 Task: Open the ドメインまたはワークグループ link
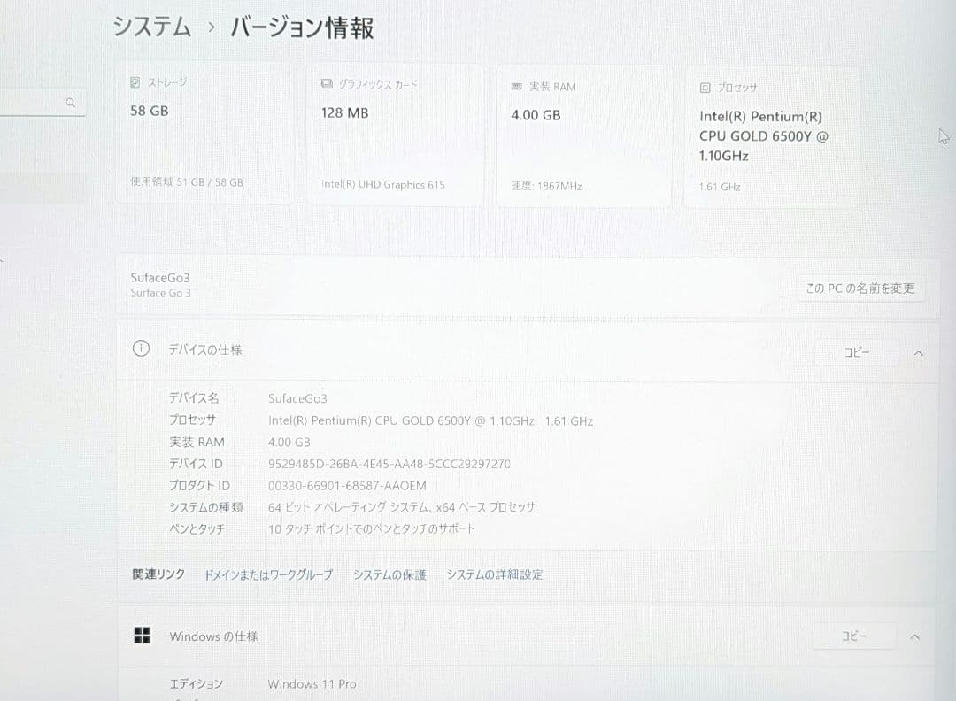[267, 574]
